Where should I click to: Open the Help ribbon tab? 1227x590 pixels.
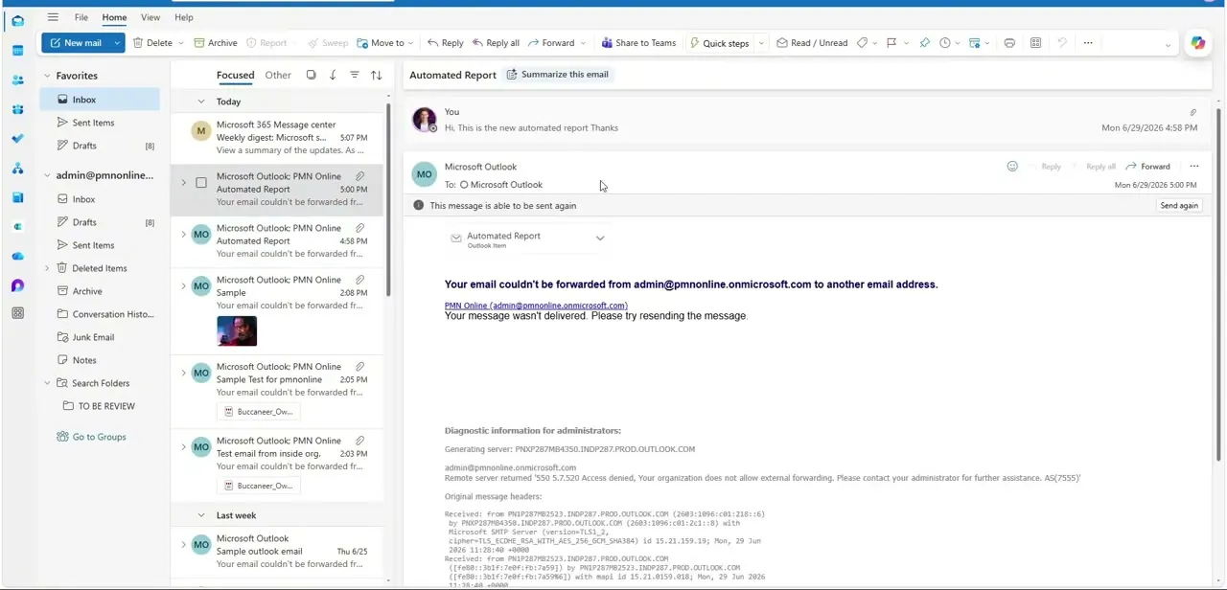(x=183, y=17)
